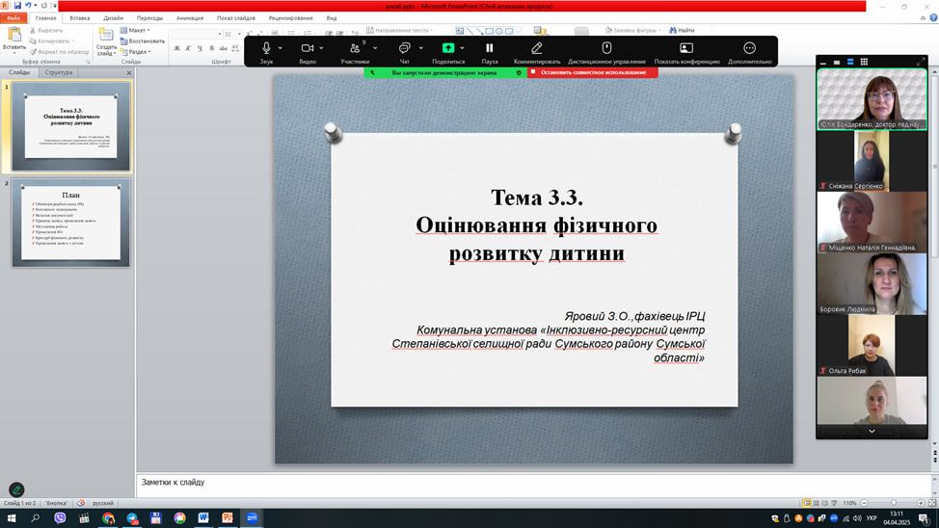Open the Zoom participants list (Участники)
The image size is (939, 528).
click(355, 48)
